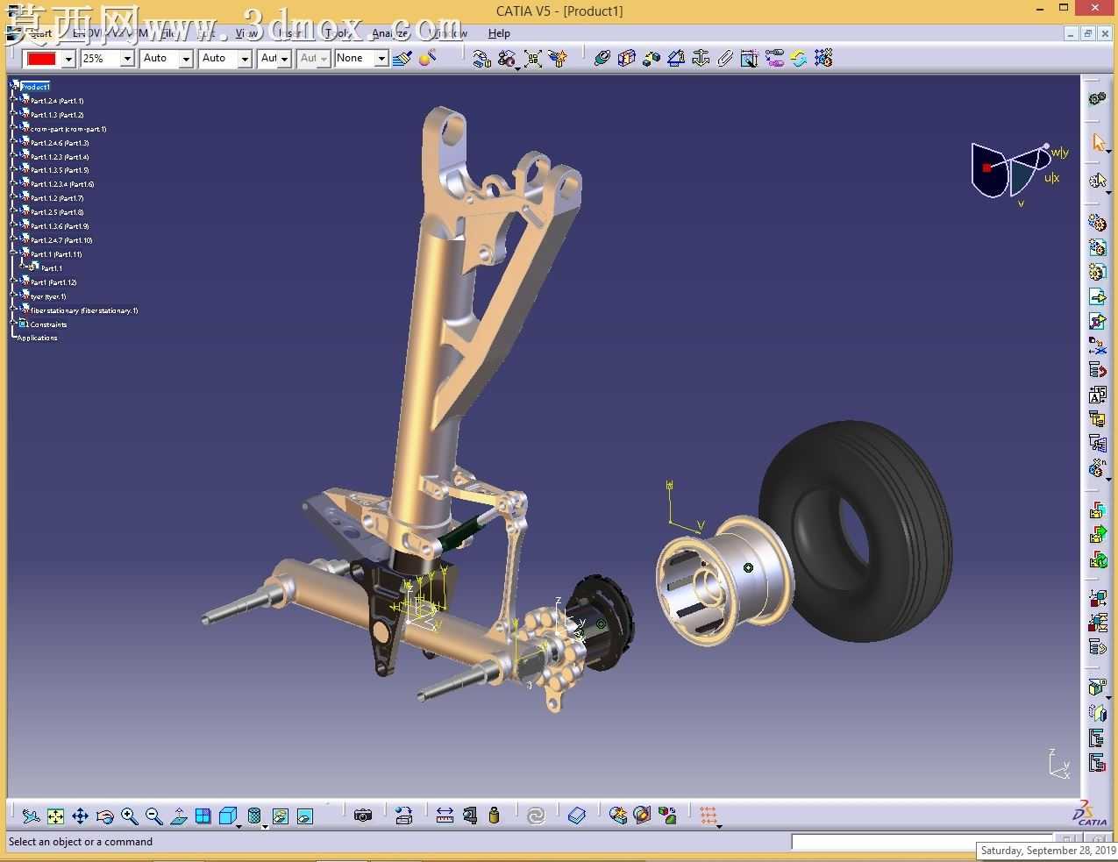1118x862 pixels.
Task: Click the Hide/Show icon in bottom toolbar
Action: pyautogui.click(x=280, y=816)
